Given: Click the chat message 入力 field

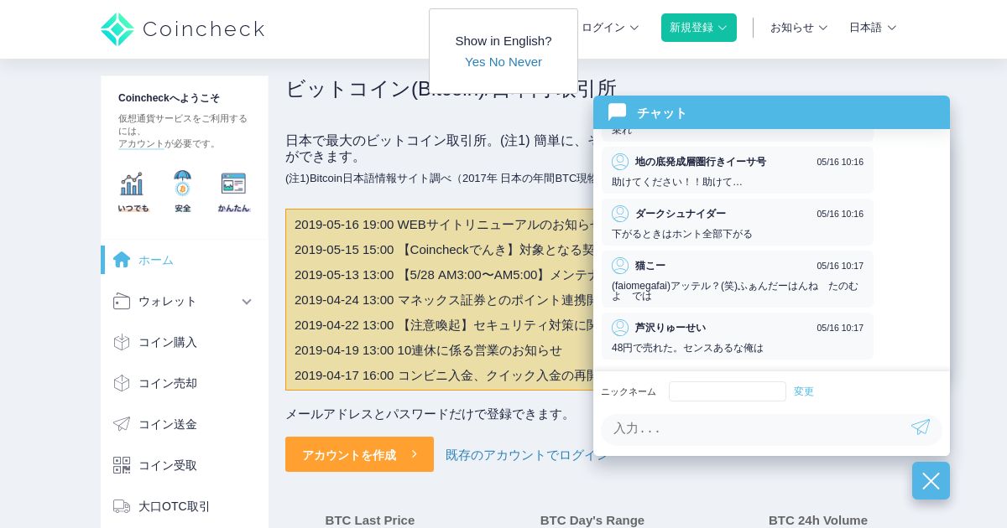Looking at the screenshot, I should point(755,428).
